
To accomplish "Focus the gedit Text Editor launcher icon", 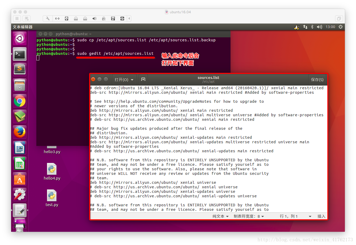I will click(20, 211).
